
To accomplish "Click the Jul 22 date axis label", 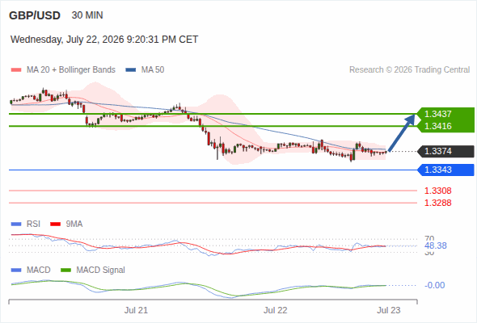I will point(276,310).
